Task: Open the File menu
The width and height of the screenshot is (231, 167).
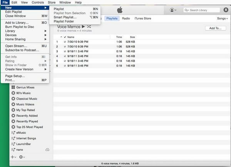Action: tap(5, 2)
